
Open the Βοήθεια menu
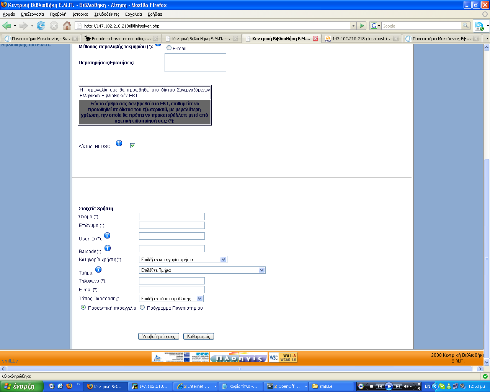[x=155, y=14]
